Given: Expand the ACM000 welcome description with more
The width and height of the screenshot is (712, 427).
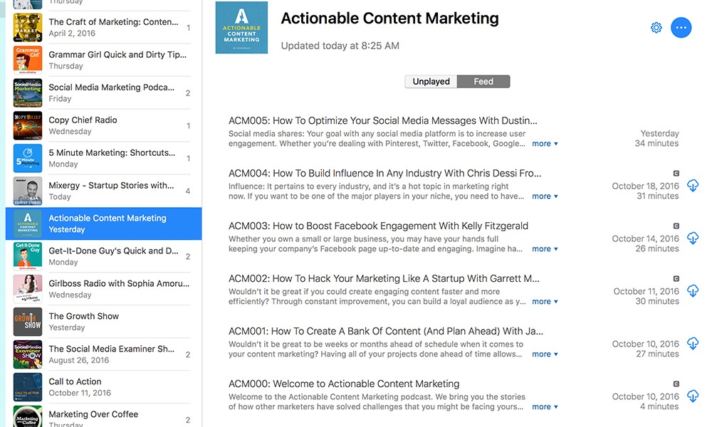Looking at the screenshot, I should pyautogui.click(x=545, y=406).
